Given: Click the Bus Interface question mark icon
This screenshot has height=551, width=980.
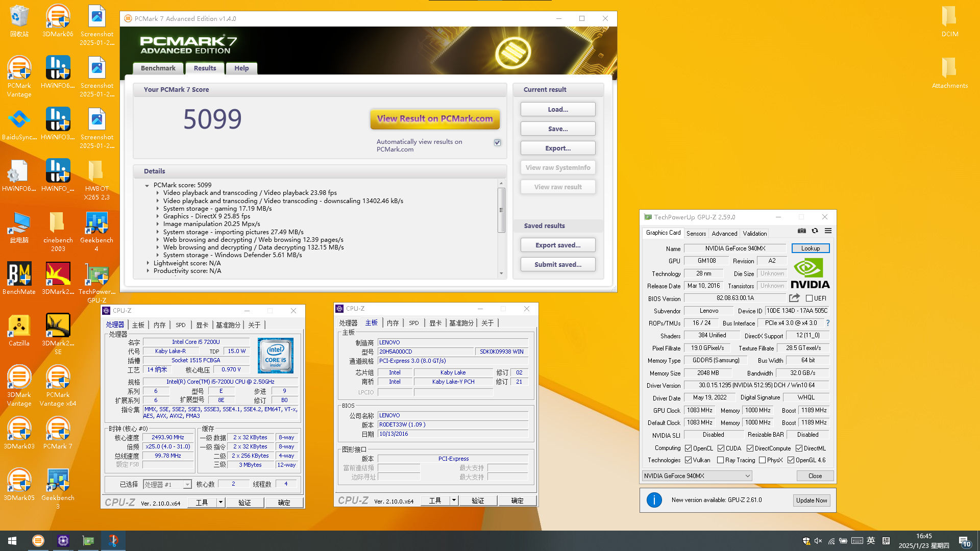Looking at the screenshot, I should [x=828, y=323].
